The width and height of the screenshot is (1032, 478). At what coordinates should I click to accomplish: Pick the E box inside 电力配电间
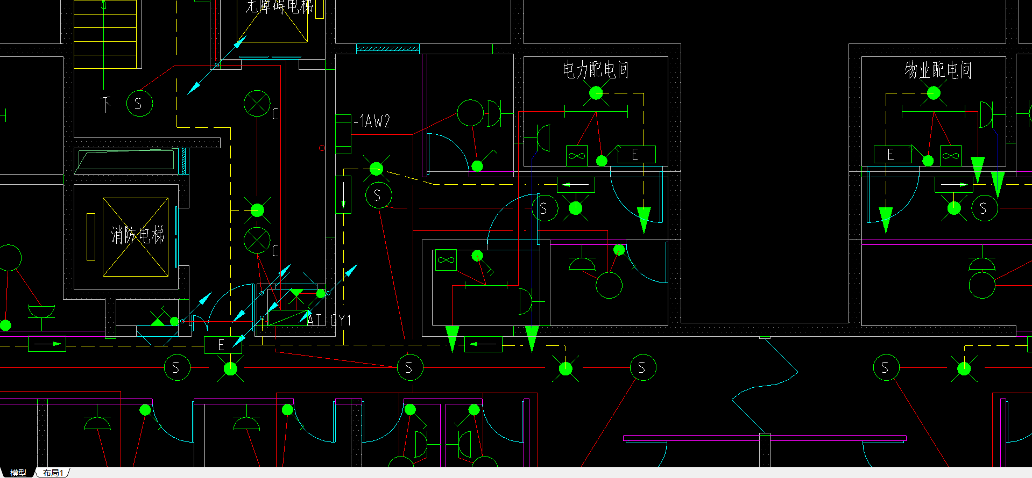(x=636, y=155)
